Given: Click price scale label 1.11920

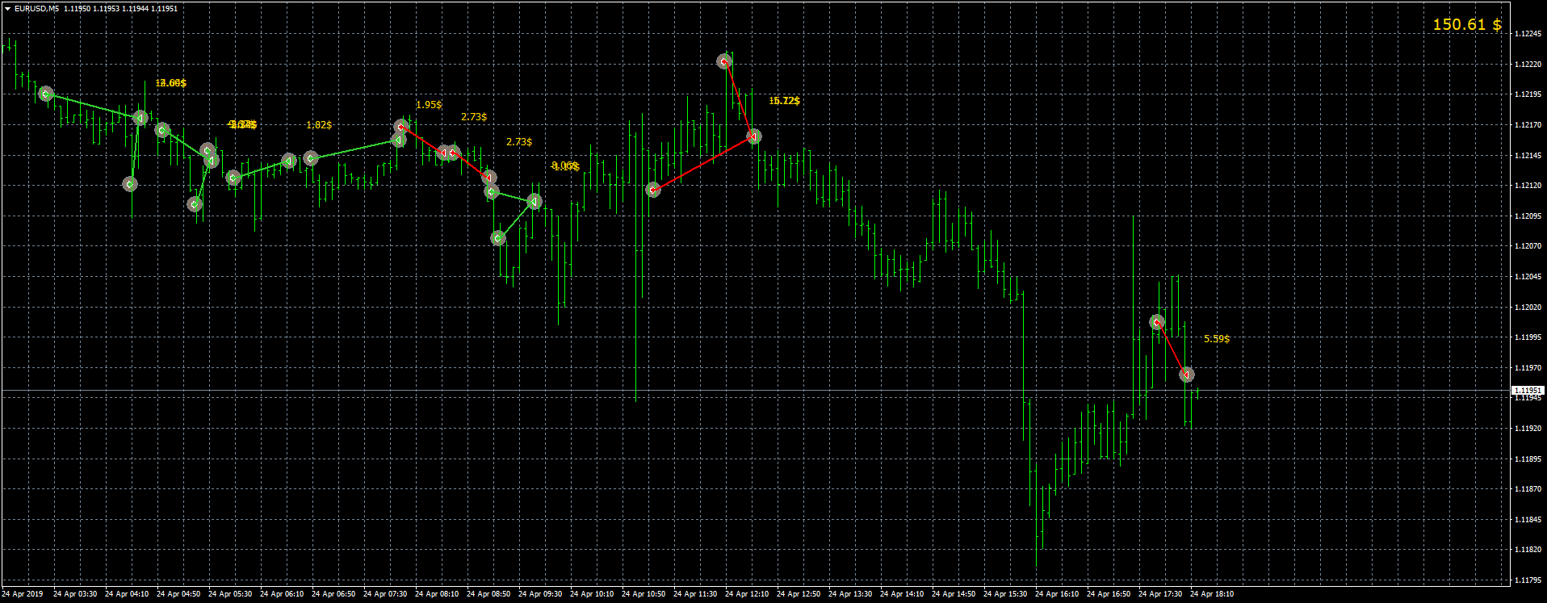Looking at the screenshot, I should click(x=1528, y=429).
